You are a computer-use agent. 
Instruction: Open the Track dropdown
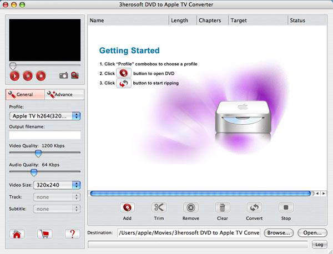57,197
